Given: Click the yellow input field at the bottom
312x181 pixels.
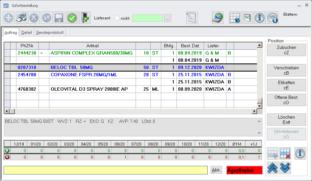Looking at the screenshot, I should (105, 170).
